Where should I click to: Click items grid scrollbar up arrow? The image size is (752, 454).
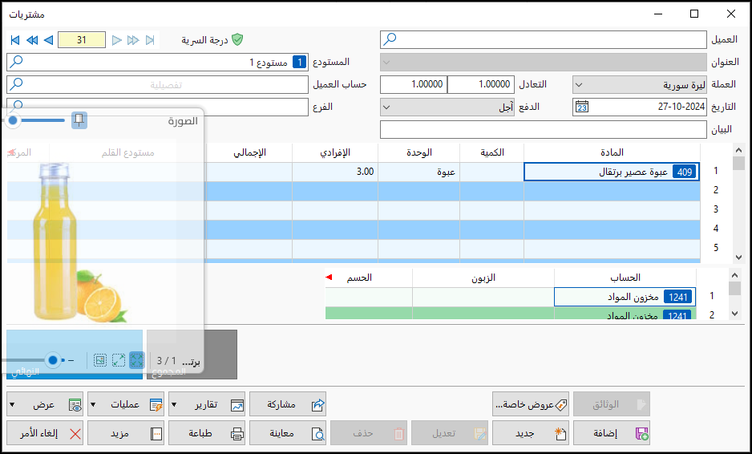pyautogui.click(x=738, y=150)
